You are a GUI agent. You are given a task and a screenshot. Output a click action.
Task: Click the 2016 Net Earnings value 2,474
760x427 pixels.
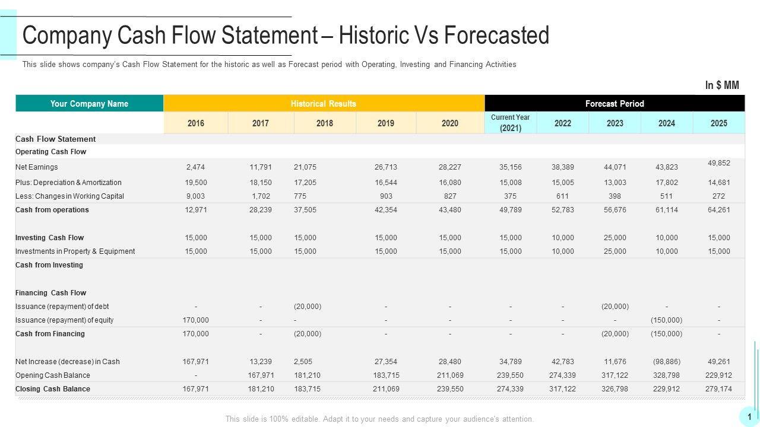point(195,167)
